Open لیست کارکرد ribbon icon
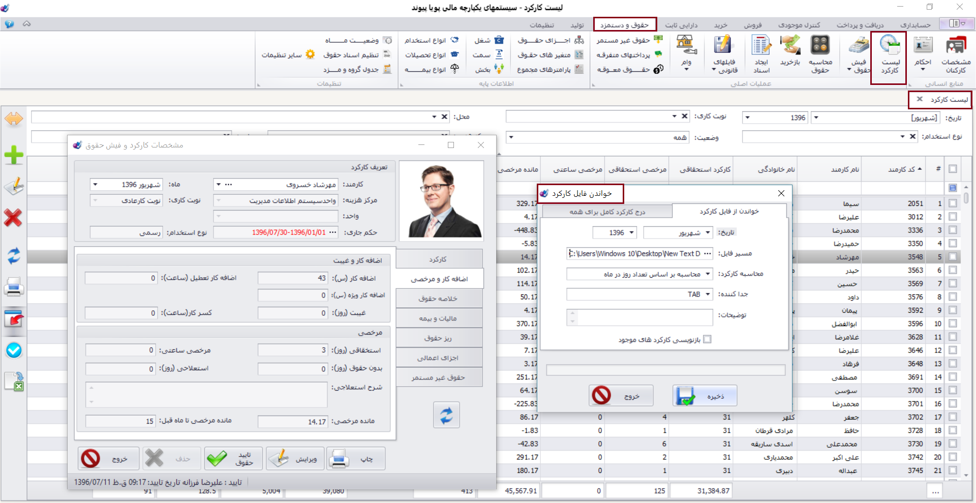The height and width of the screenshot is (503, 976). 889,55
